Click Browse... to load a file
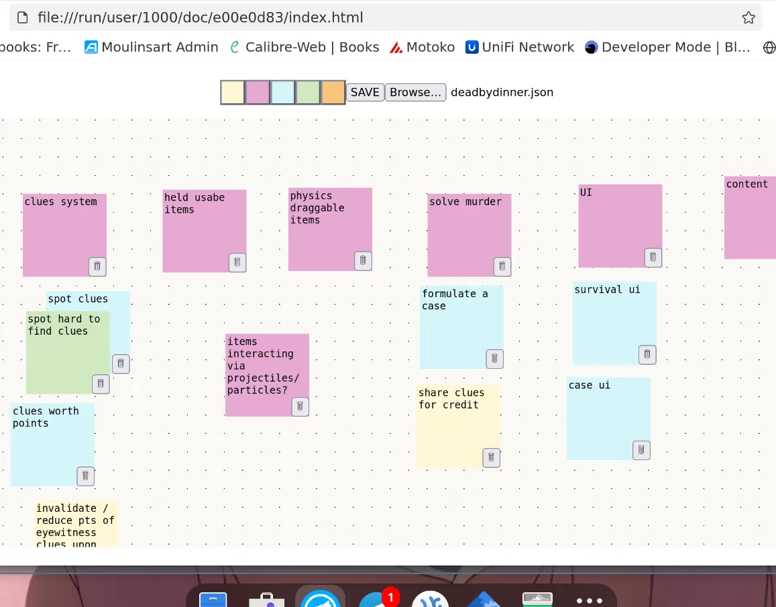The width and height of the screenshot is (776, 607). tap(415, 93)
